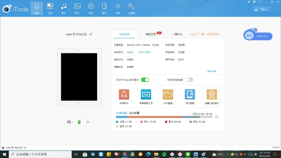Refresh the storage capacity bar

click(x=217, y=117)
